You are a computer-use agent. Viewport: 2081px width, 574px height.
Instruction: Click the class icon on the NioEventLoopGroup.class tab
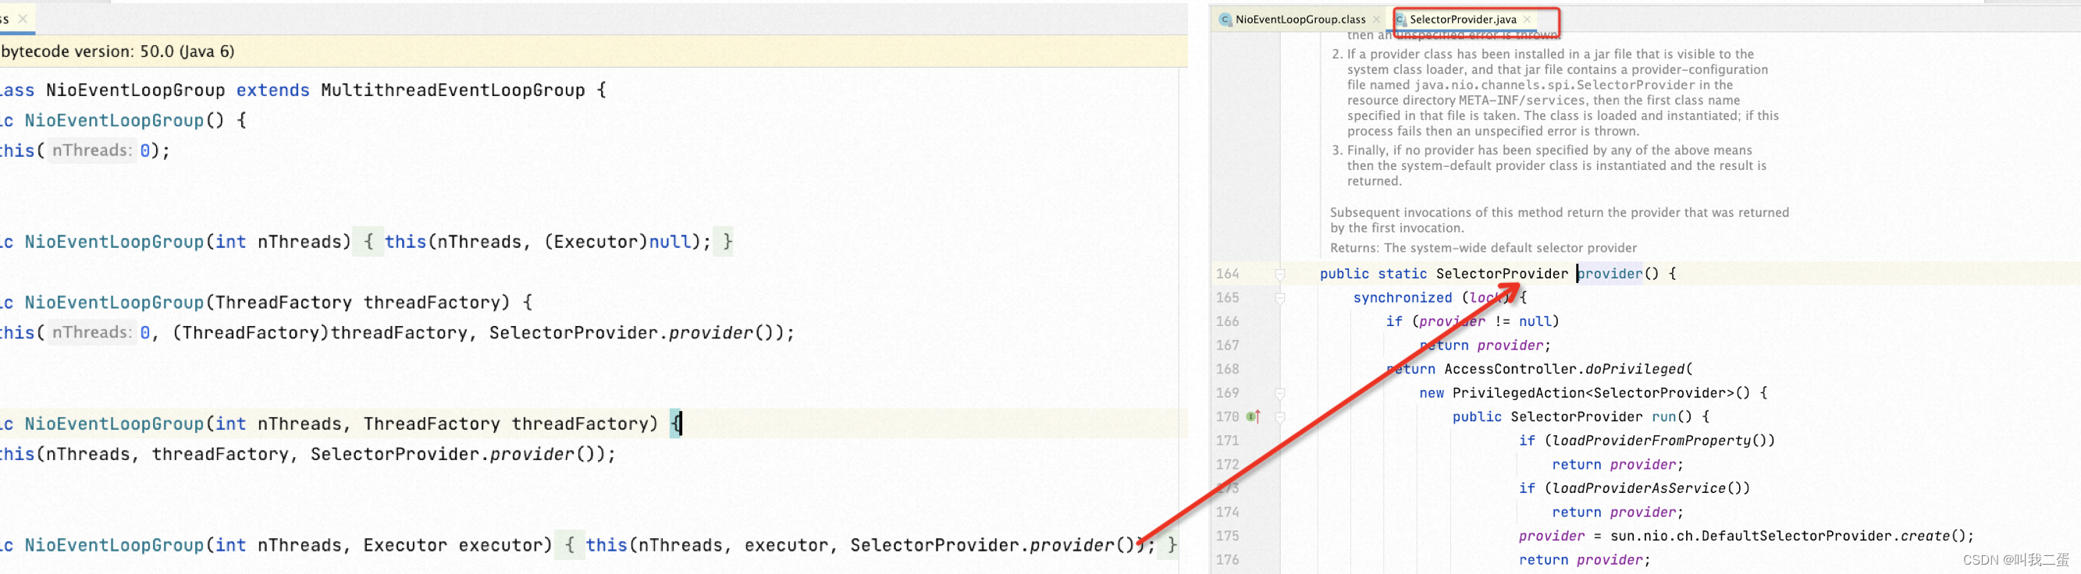pos(1225,19)
